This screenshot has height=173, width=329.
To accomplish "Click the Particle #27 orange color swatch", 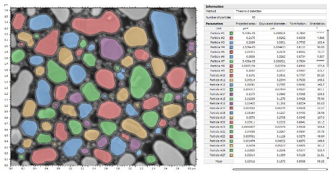I will [x=231, y=155].
